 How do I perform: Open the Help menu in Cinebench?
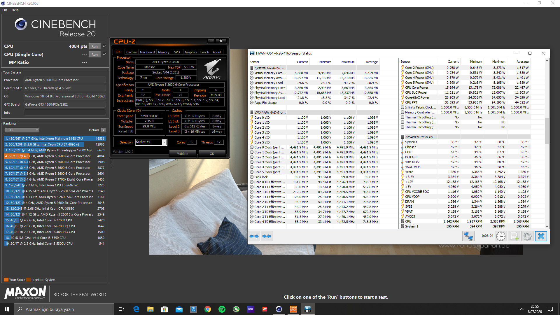pyautogui.click(x=15, y=10)
